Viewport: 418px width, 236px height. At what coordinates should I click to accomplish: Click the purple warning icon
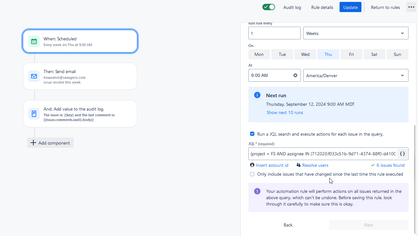(x=257, y=191)
